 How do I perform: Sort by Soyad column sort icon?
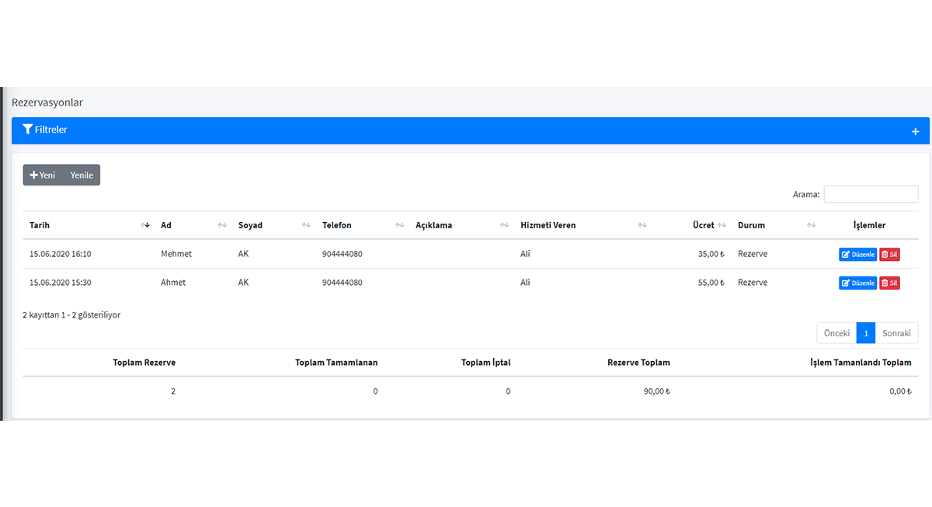pos(306,225)
